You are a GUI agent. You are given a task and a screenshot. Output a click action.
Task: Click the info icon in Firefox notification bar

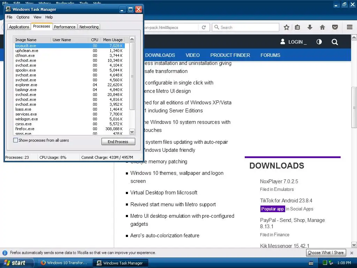(x=5, y=253)
